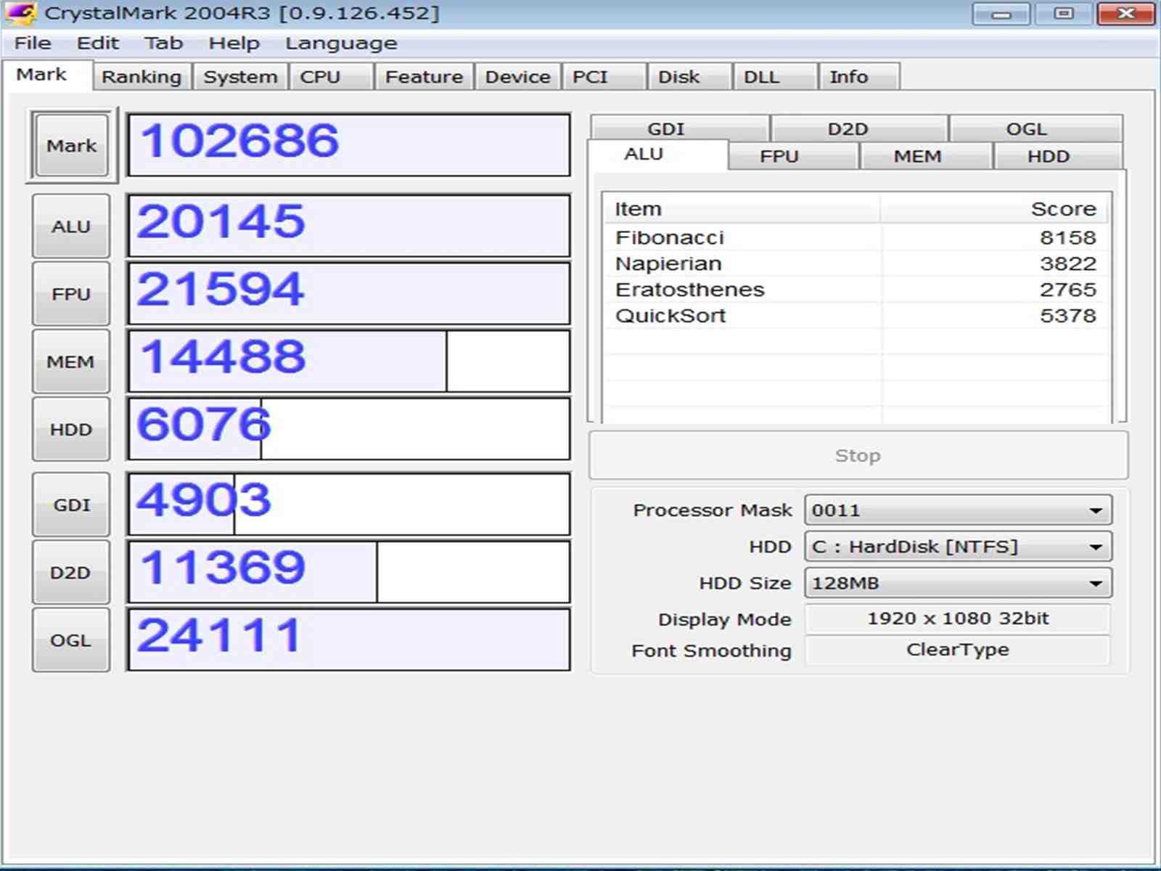This screenshot has height=871, width=1161.
Task: Show the GDI score details tab
Action: (x=665, y=128)
